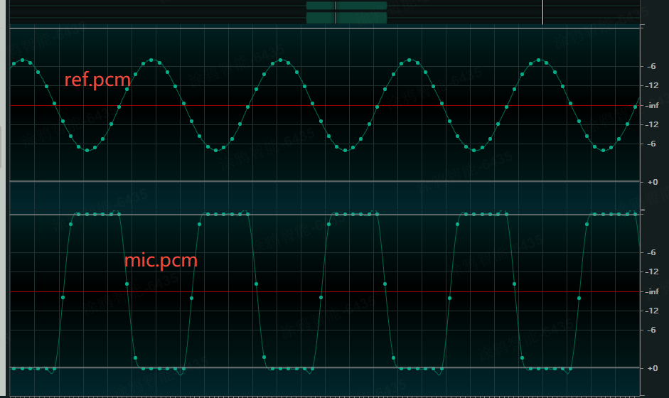Click the scroll handle on the left edge
Image resolution: width=669 pixels, height=398 pixels.
click(2, 148)
